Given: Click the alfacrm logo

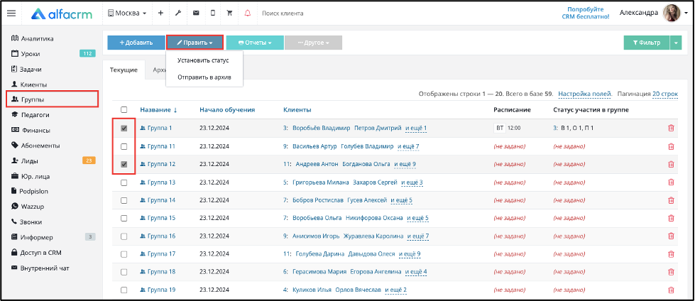Looking at the screenshot, I should point(62,13).
